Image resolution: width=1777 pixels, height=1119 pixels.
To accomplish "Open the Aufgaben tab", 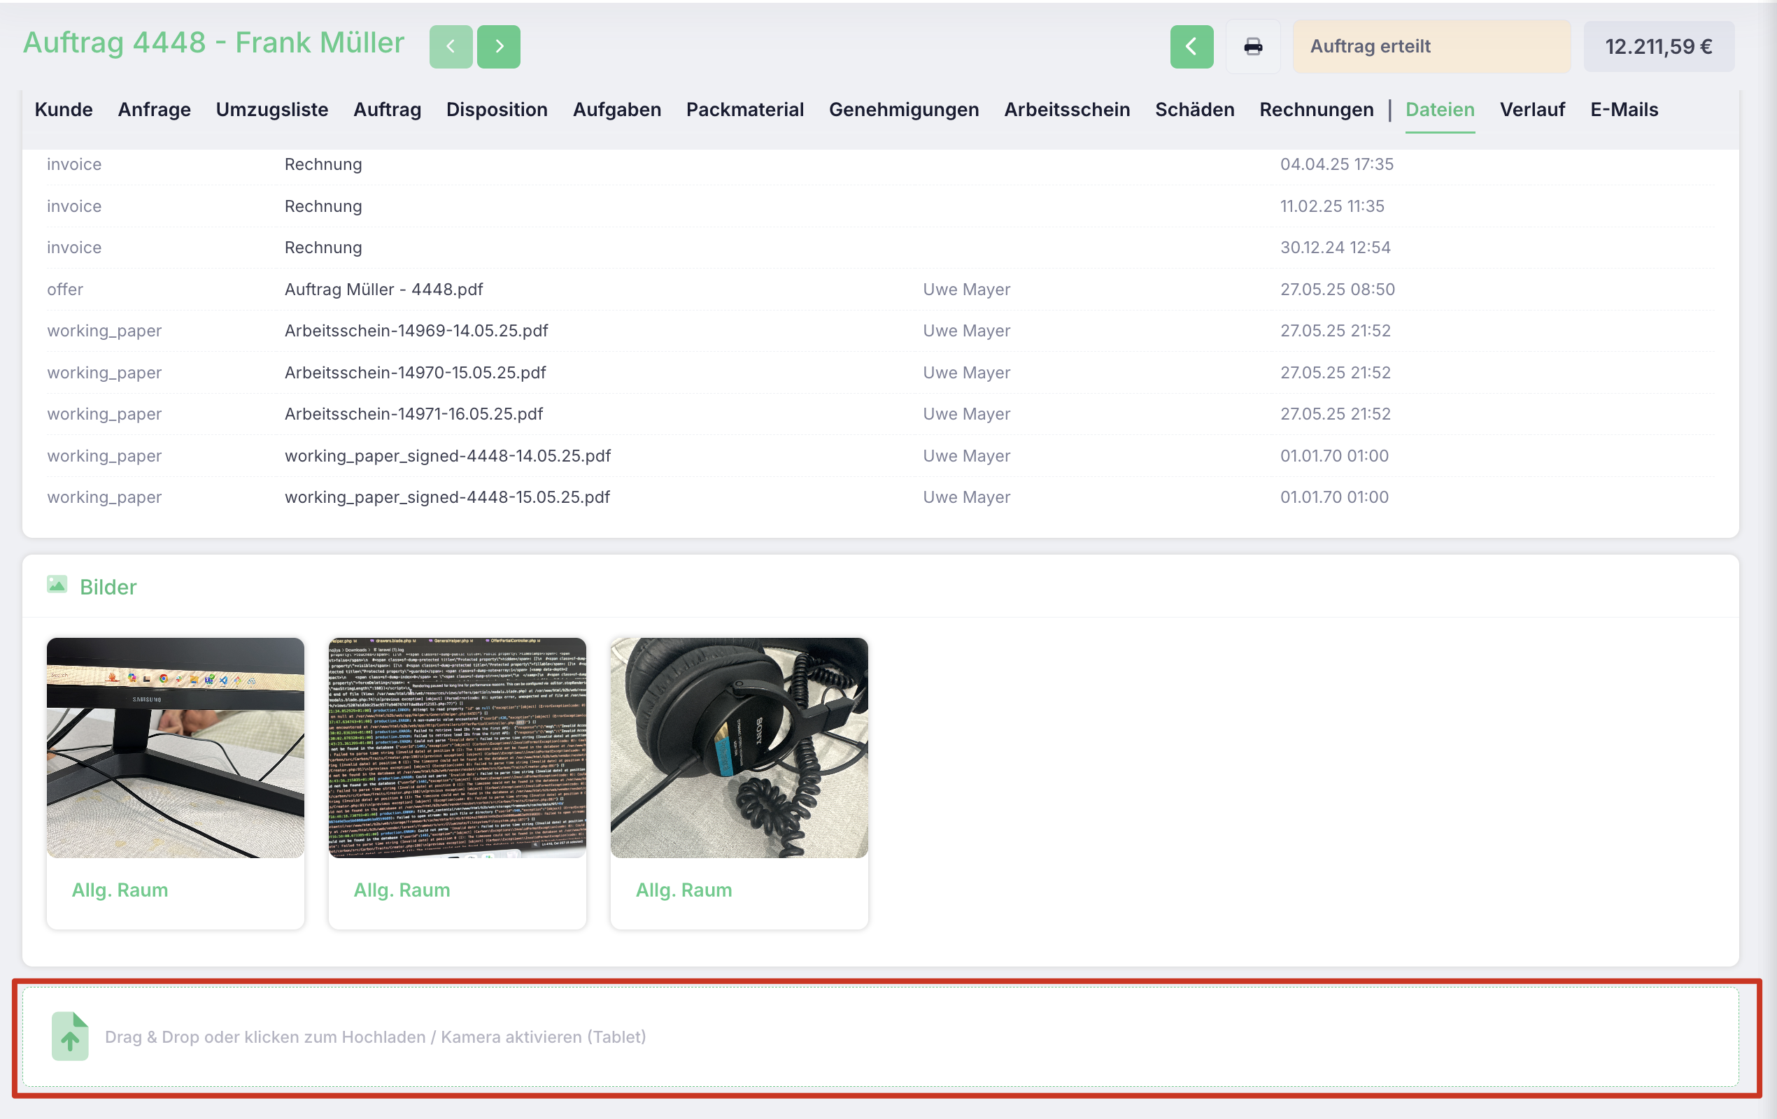I will pyautogui.click(x=617, y=110).
